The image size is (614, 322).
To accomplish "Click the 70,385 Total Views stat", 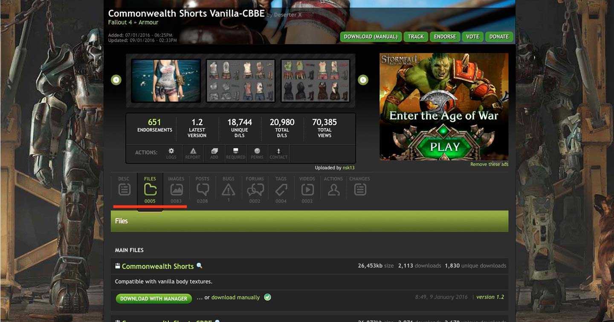I will 324,128.
